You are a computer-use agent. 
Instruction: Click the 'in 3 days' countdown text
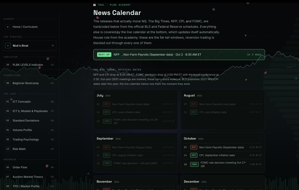pos(254,55)
